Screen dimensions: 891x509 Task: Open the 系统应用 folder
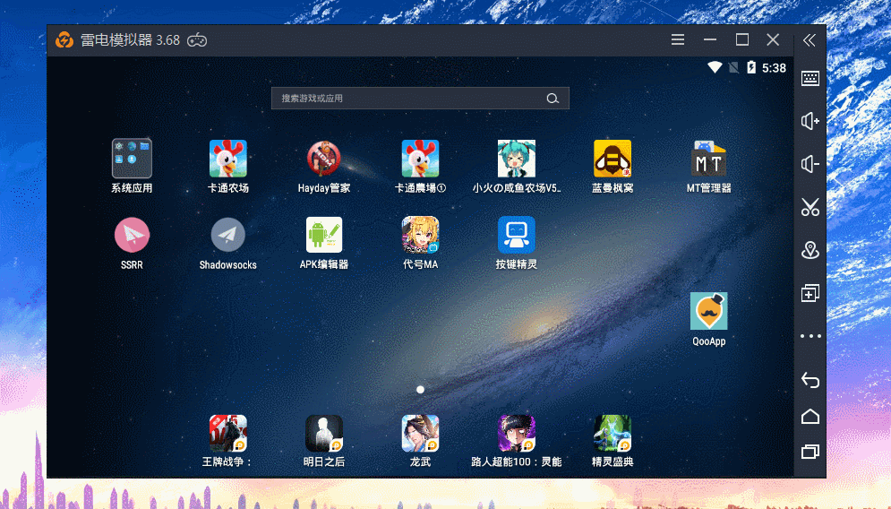coord(132,159)
